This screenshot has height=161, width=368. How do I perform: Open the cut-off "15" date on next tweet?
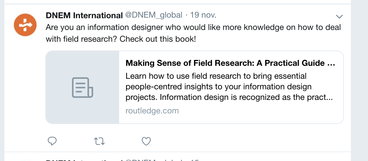pos(195,160)
